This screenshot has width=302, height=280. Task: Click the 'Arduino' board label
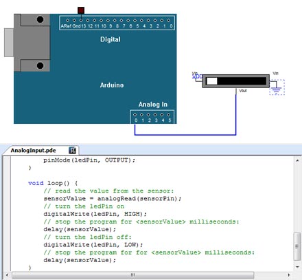tap(112, 85)
